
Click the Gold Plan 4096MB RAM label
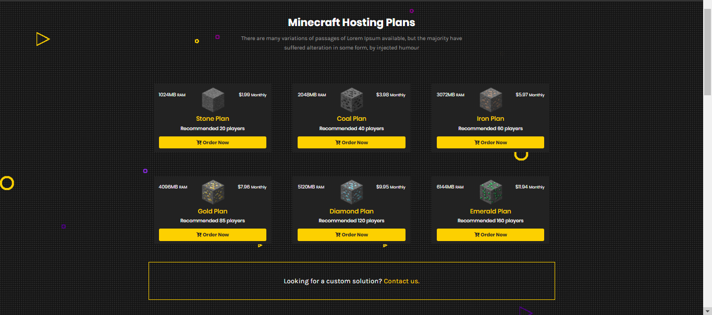(173, 187)
